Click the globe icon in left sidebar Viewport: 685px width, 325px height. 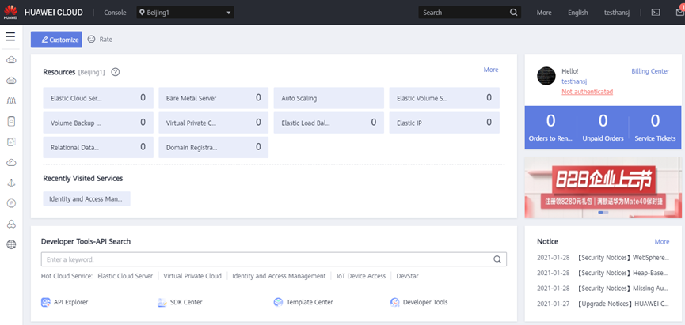(11, 244)
